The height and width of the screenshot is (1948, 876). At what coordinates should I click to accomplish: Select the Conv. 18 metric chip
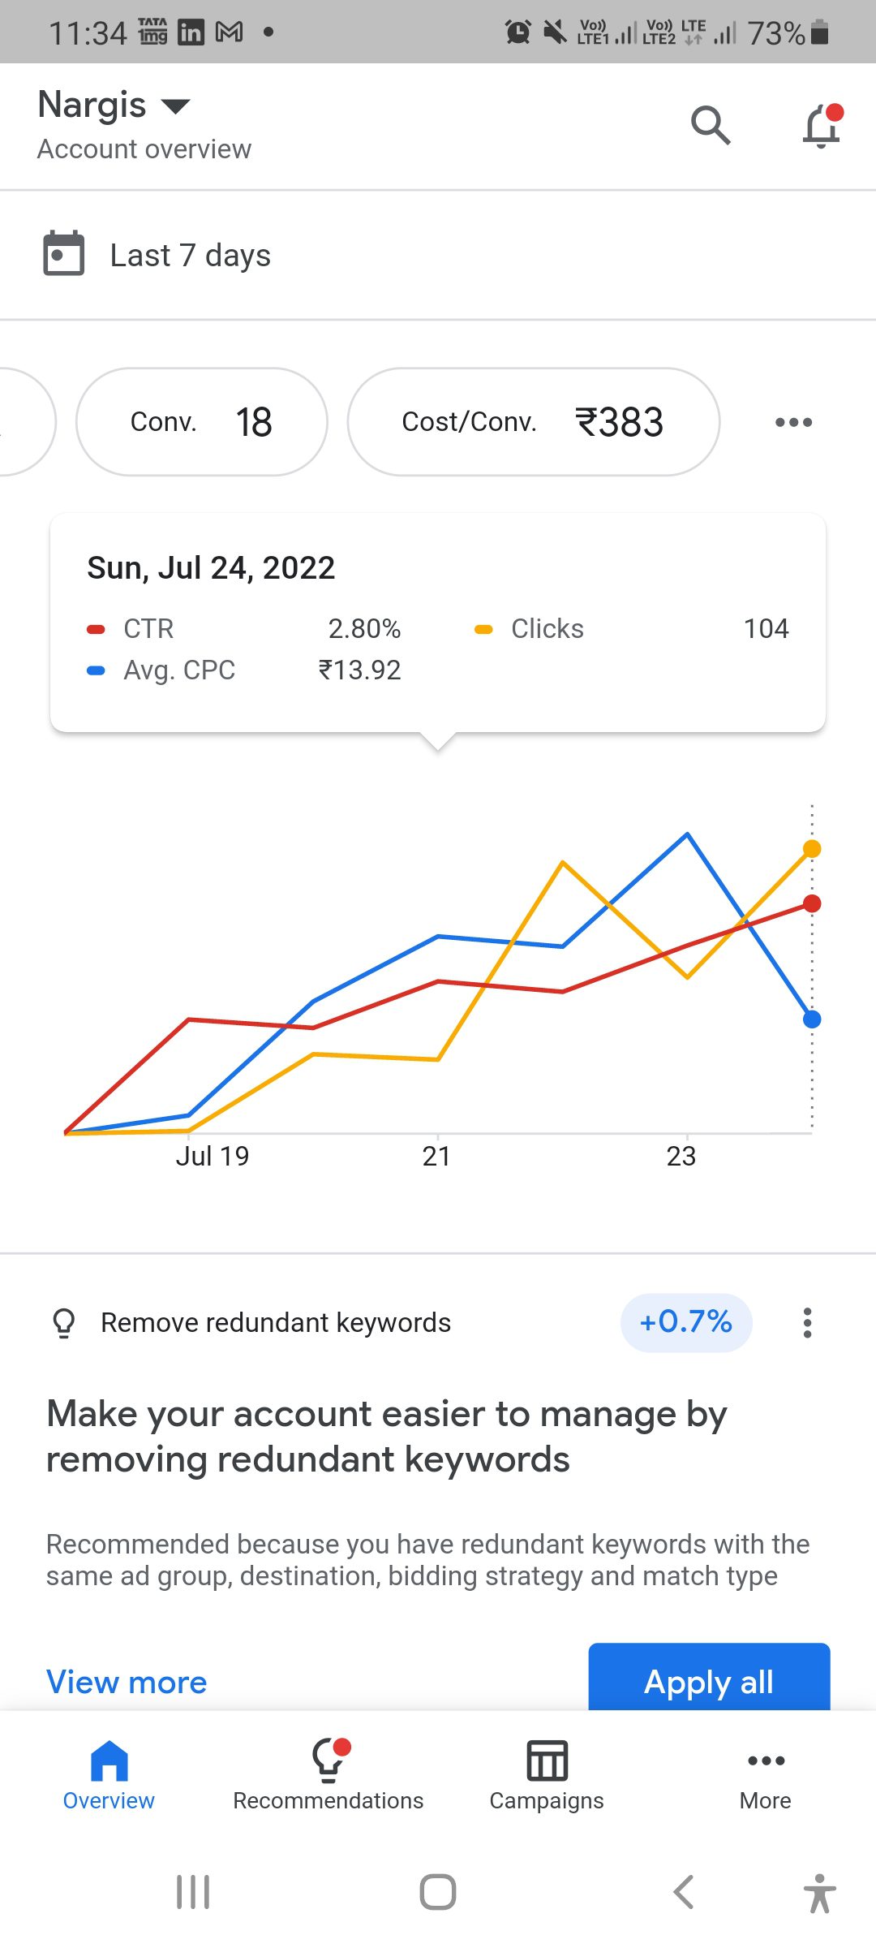click(202, 422)
